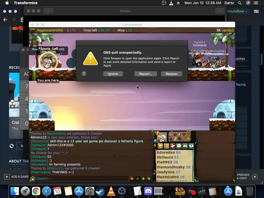The width and height of the screenshot is (264, 198).
Task: Open help question mark in crash dialog
Action: coord(84,73)
